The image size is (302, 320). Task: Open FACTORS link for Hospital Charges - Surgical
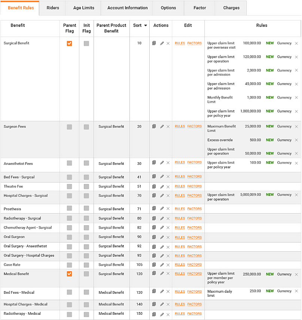click(194, 196)
